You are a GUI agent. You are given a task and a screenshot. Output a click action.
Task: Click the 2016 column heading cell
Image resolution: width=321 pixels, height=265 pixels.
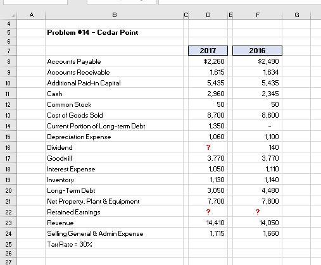[257, 51]
